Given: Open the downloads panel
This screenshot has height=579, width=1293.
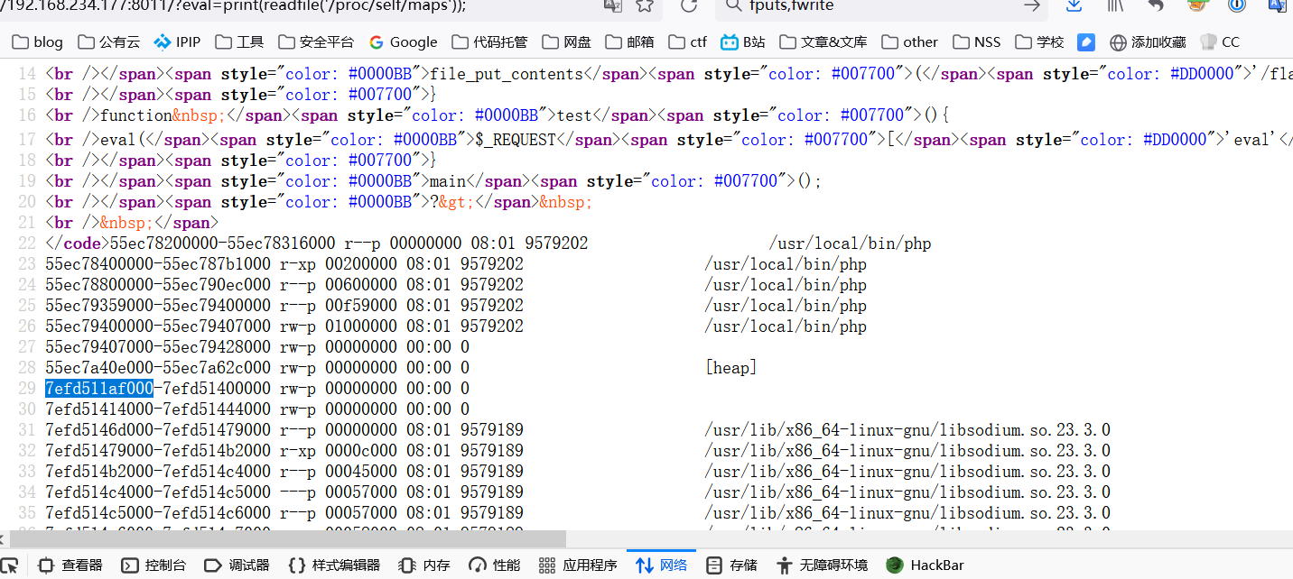Looking at the screenshot, I should [1074, 6].
